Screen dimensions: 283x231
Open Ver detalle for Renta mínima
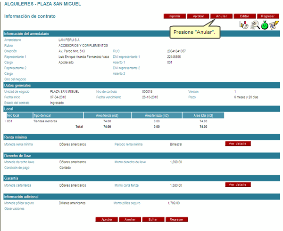coord(238,143)
